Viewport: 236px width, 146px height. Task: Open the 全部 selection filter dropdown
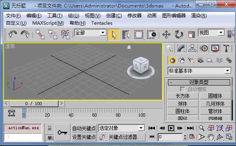click(x=90, y=33)
